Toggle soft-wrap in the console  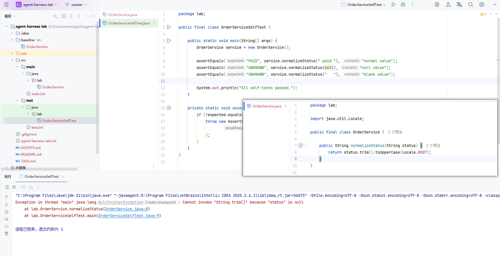coord(6,212)
